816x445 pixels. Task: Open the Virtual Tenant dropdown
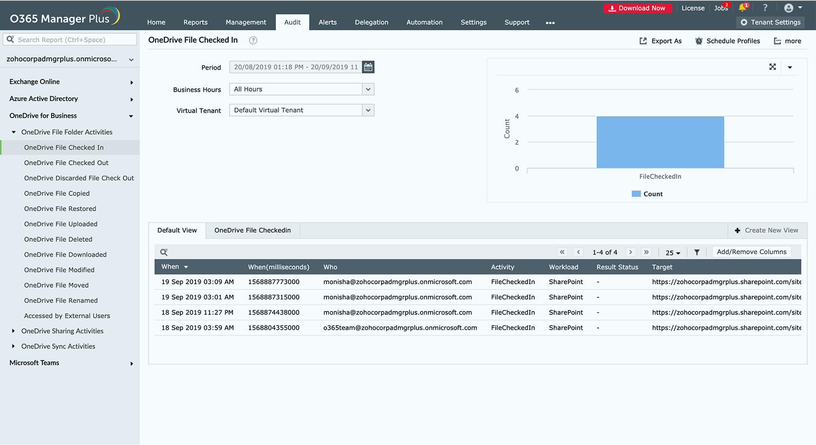(x=368, y=110)
